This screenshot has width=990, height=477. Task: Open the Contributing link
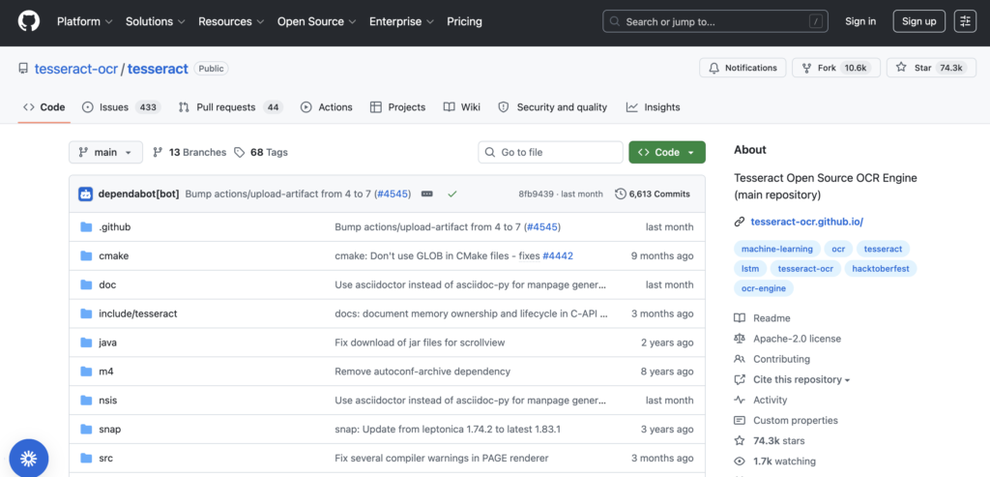pos(781,359)
